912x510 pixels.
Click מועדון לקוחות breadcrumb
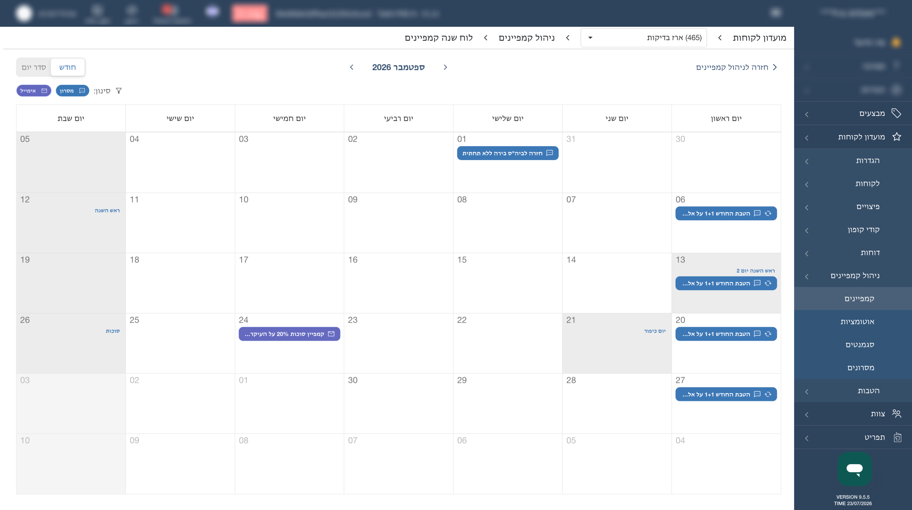pyautogui.click(x=760, y=38)
